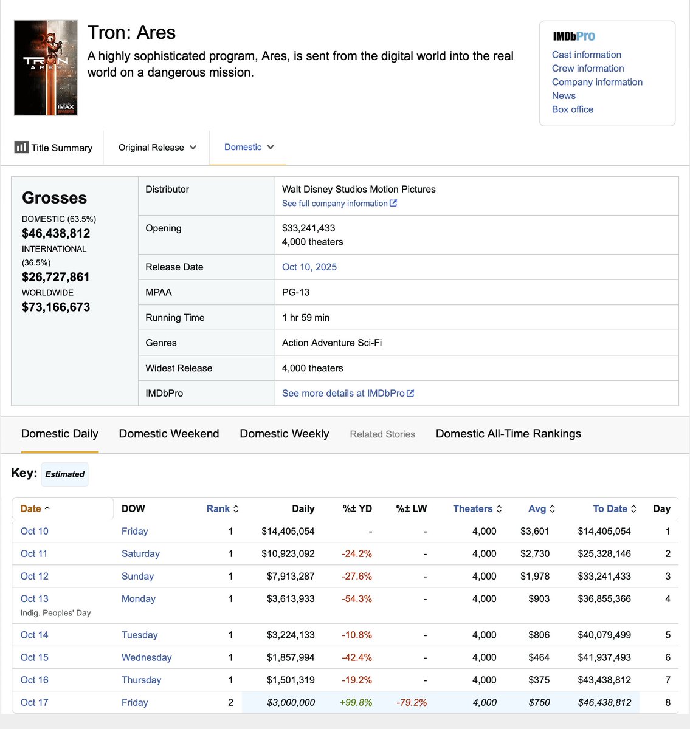Open Company information link

[x=597, y=82]
